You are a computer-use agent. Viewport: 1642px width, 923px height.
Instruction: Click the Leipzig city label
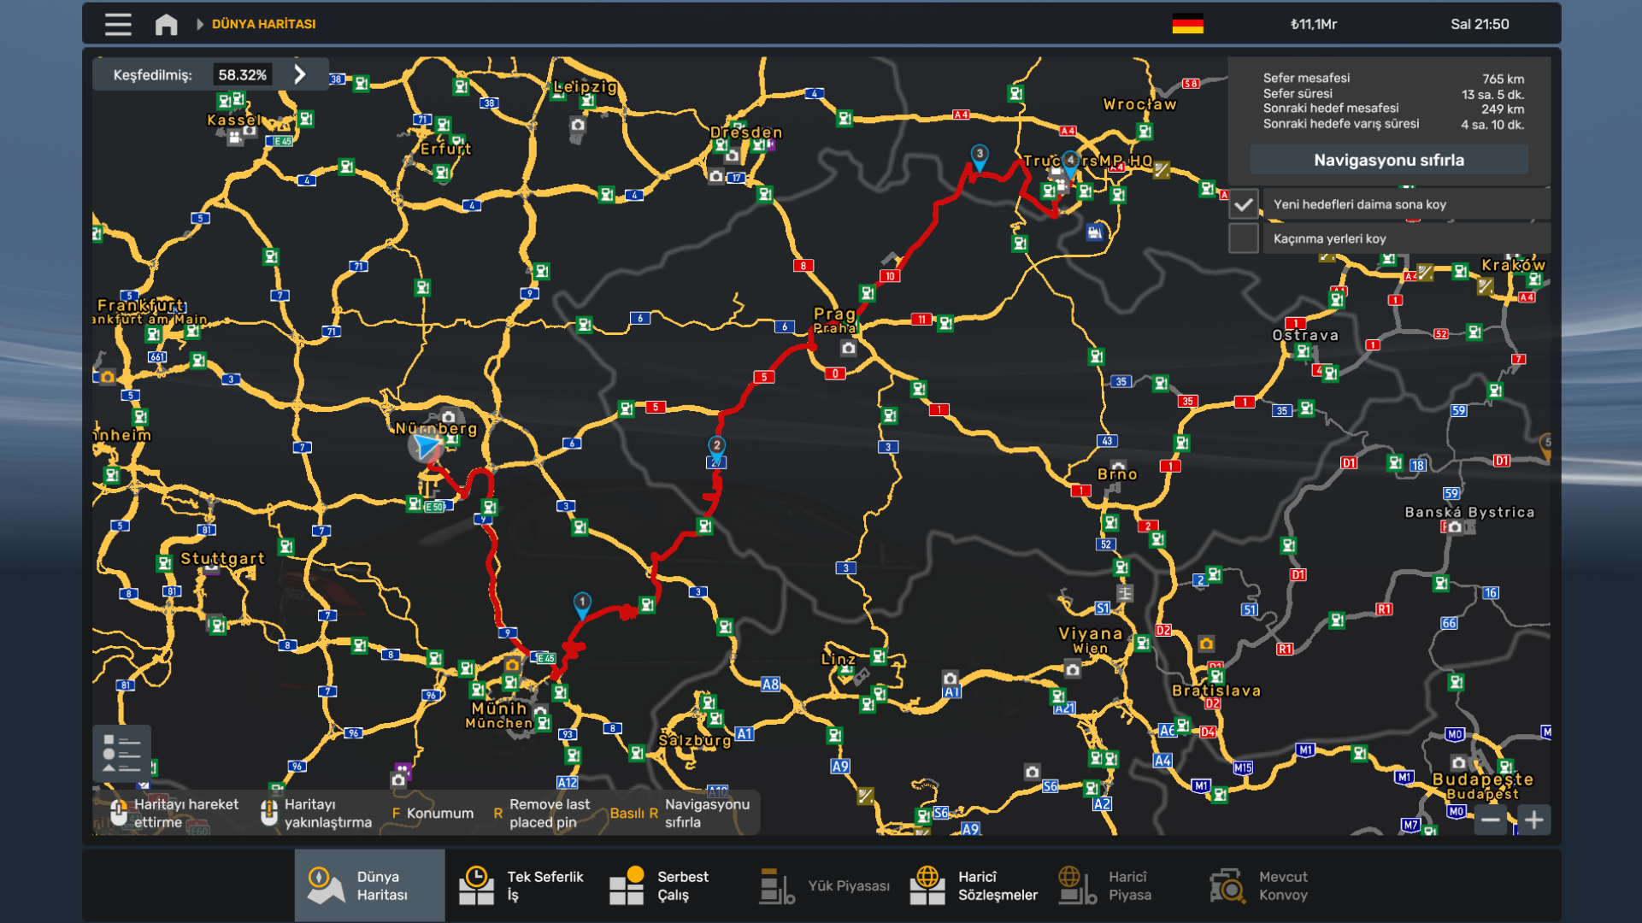[585, 86]
